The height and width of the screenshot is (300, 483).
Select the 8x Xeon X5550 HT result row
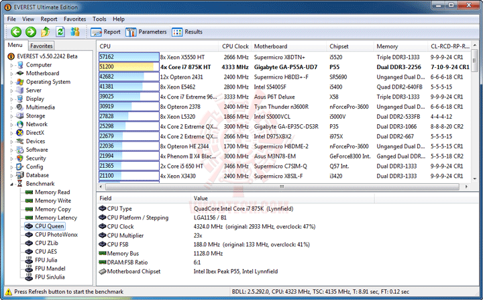tap(284, 57)
